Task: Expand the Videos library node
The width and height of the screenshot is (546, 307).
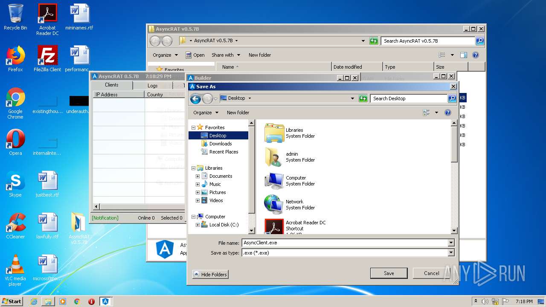Action: click(197, 200)
